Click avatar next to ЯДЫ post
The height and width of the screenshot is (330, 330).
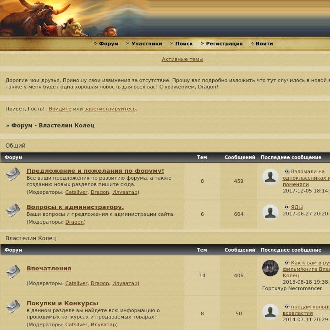coord(270,213)
